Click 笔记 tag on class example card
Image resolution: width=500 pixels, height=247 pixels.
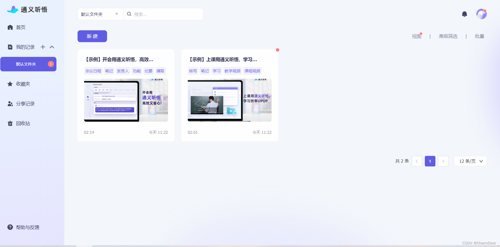205,71
